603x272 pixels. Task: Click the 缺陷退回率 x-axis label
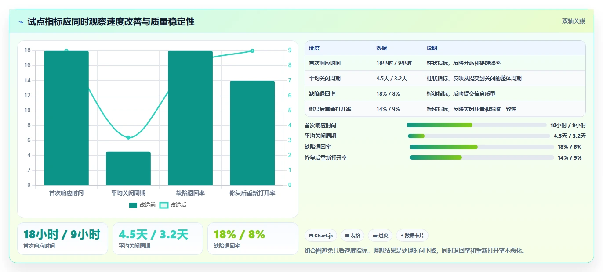point(190,193)
